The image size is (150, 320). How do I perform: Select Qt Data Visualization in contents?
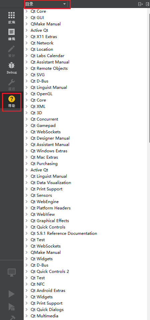[51, 182]
